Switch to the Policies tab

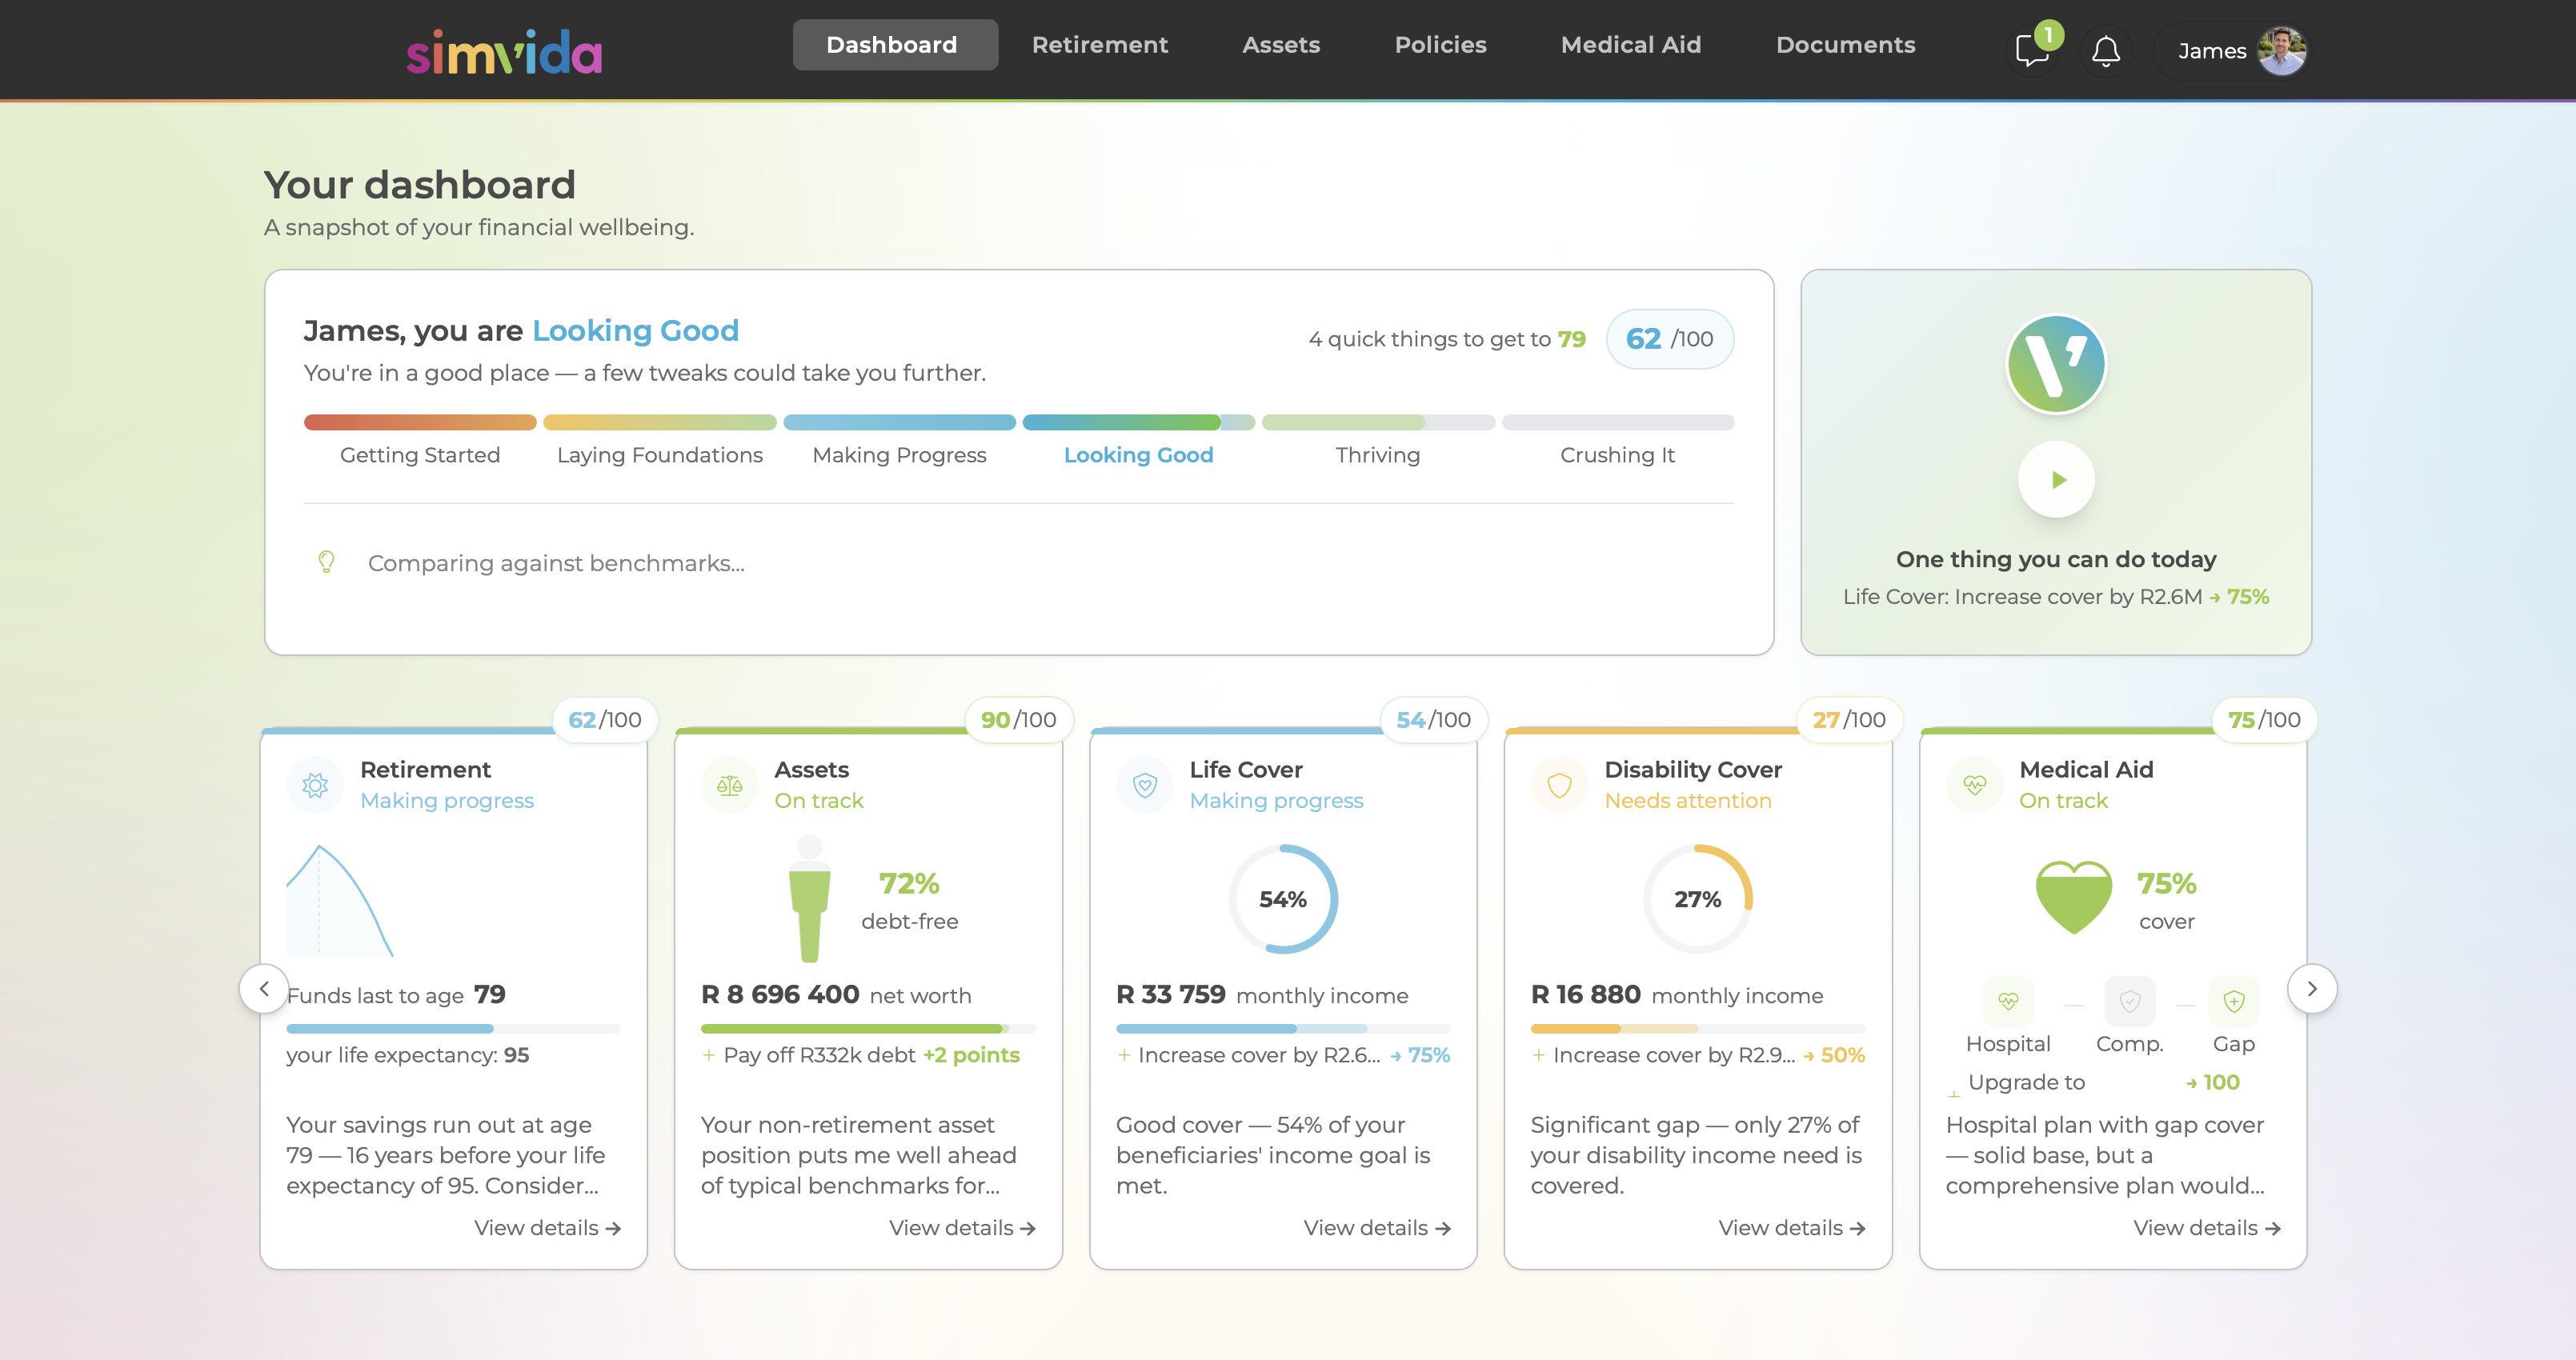click(1440, 45)
